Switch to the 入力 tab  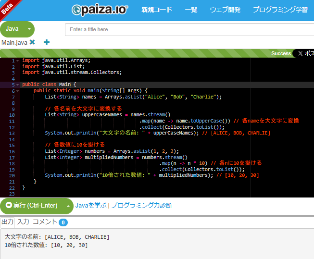point(23,222)
